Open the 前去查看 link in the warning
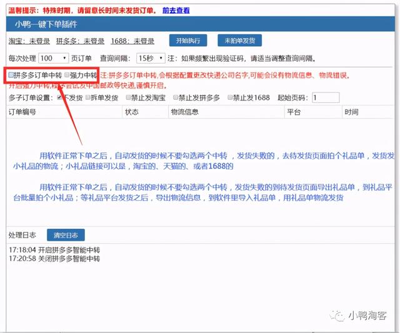Image resolution: width=400 pixels, height=333 pixels. (176, 11)
